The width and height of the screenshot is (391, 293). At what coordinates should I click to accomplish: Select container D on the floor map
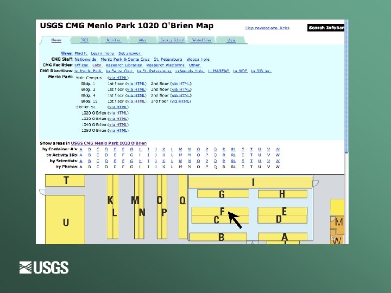coord(282,220)
